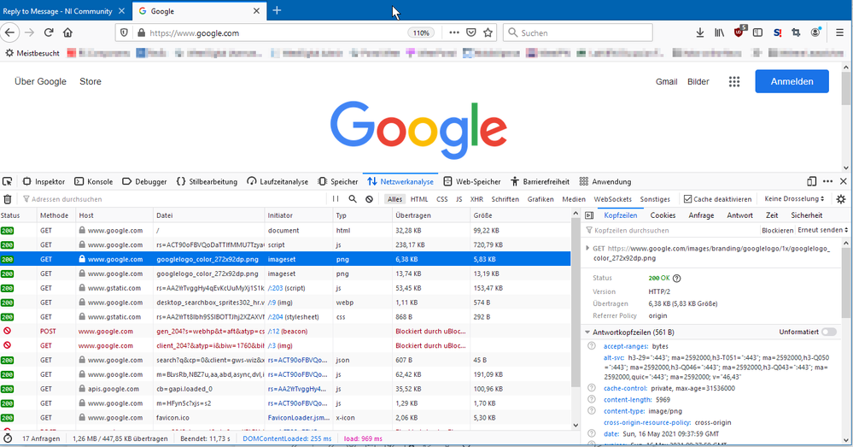Open the Debugger tab
The width and height of the screenshot is (853, 447).
[144, 182]
